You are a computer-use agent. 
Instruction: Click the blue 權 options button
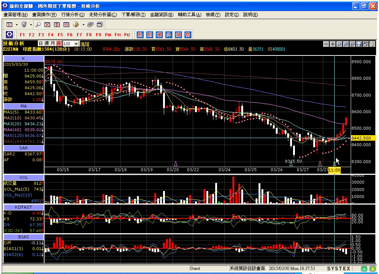coord(159,35)
